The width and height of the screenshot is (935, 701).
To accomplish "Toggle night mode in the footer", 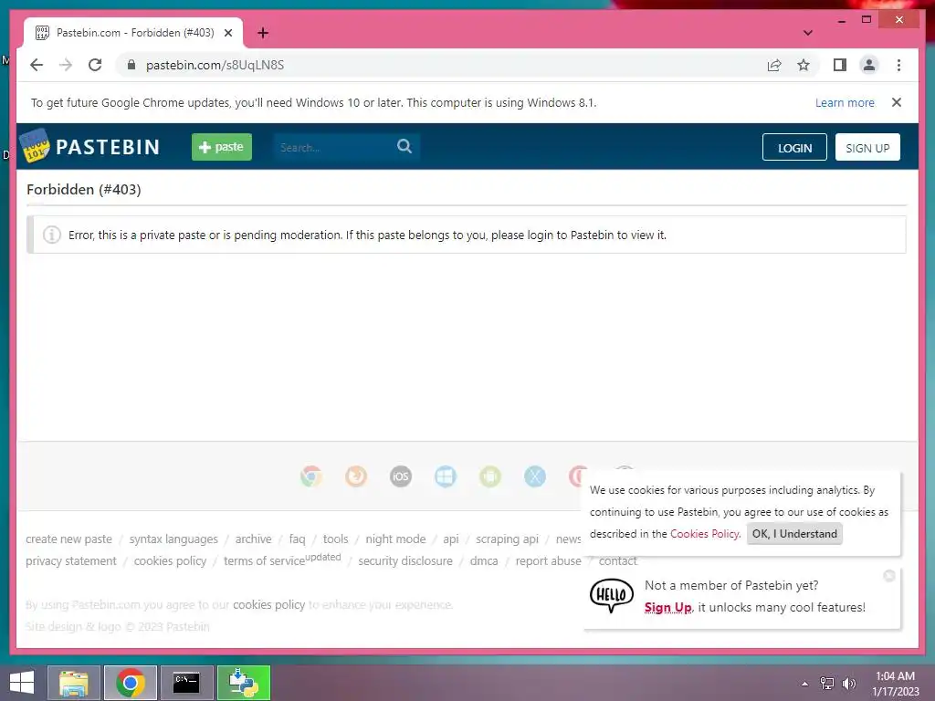I will [x=395, y=539].
